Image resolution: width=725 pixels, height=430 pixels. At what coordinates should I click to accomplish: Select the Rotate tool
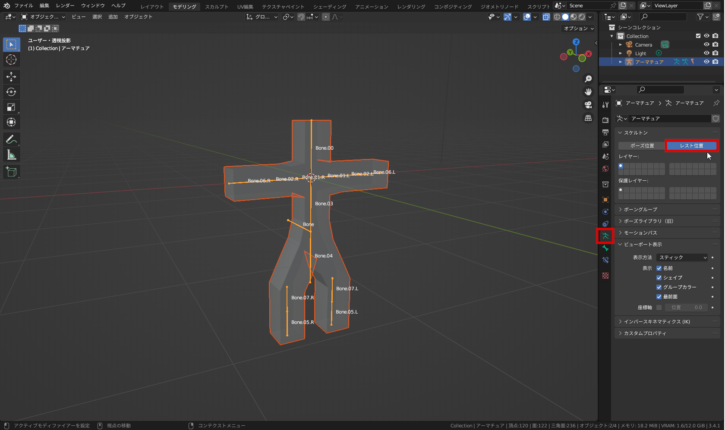coord(11,92)
